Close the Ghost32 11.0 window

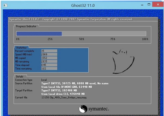tap(157, 5)
